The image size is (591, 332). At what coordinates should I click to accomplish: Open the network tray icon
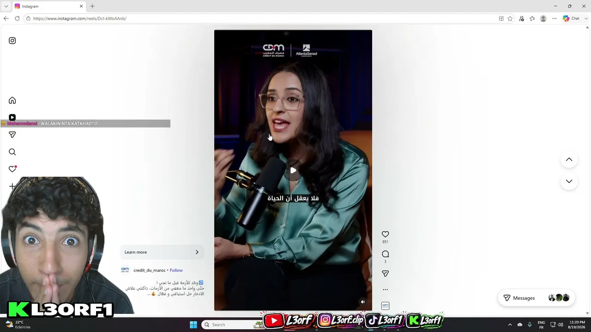tap(553, 325)
